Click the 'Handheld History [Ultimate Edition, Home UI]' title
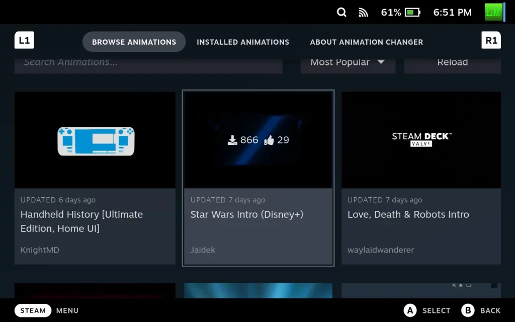The height and width of the screenshot is (322, 515). [82, 221]
